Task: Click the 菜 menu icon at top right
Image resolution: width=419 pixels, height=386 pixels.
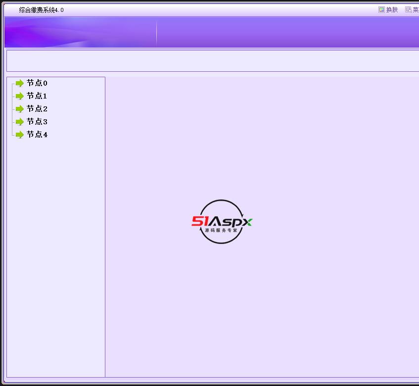Action: (408, 10)
